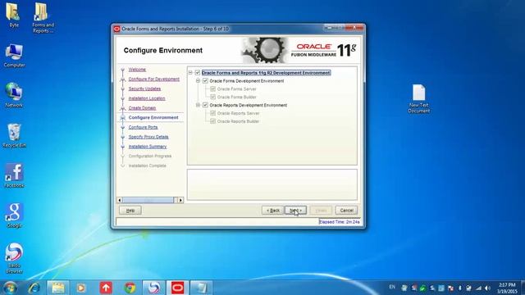Select the Google desktop shortcut
The image size is (525, 295).
tap(14, 216)
